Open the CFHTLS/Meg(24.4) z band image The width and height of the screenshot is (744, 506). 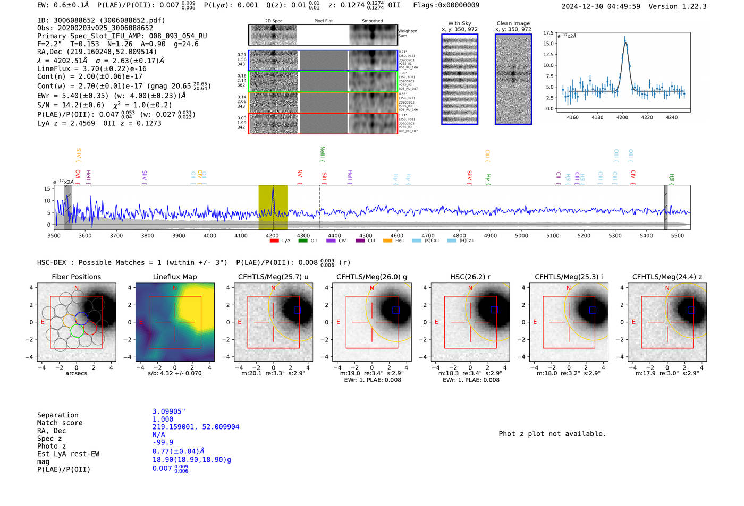click(667, 322)
